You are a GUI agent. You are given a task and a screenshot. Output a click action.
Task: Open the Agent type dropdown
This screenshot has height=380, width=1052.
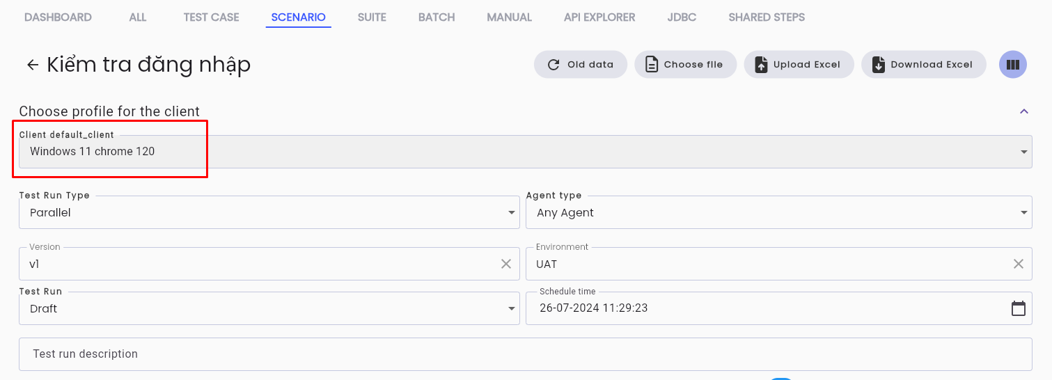point(778,212)
